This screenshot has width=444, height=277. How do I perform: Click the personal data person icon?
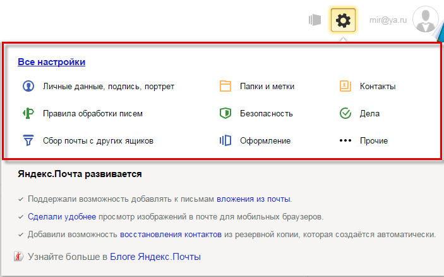coord(28,86)
